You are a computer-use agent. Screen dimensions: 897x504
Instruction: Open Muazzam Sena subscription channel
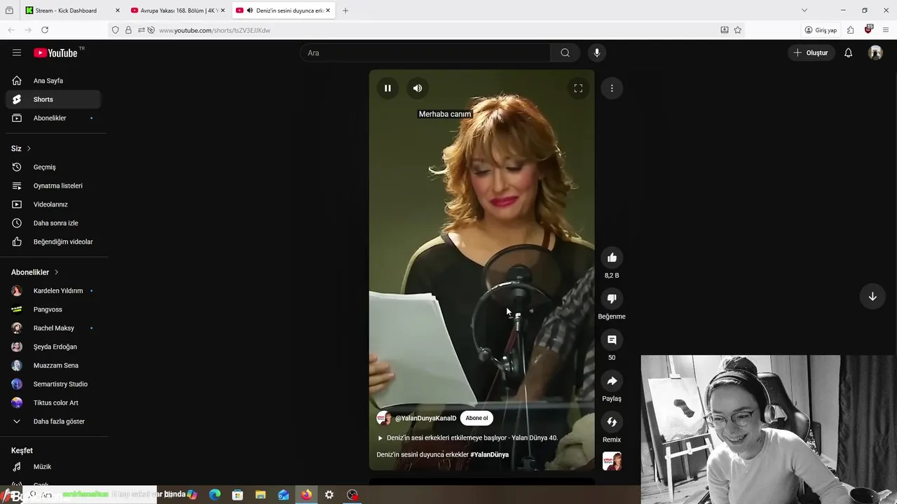coord(53,365)
